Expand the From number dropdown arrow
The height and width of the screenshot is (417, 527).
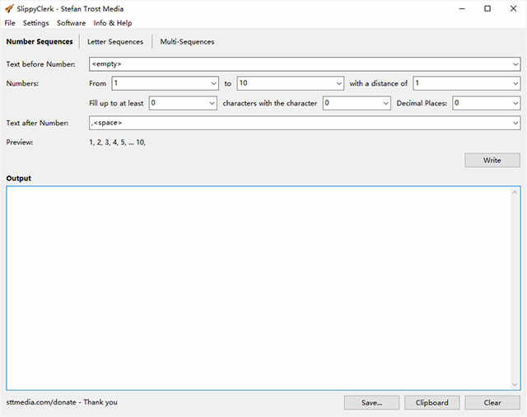click(213, 83)
